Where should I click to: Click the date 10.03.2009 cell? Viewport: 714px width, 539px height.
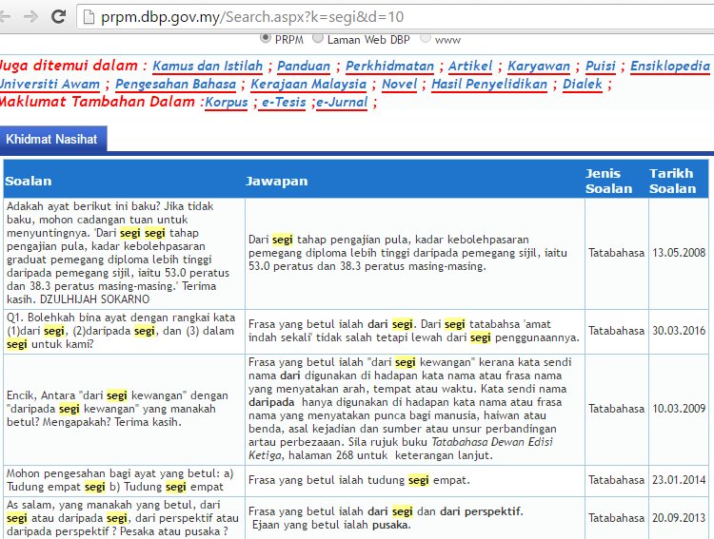click(x=679, y=409)
